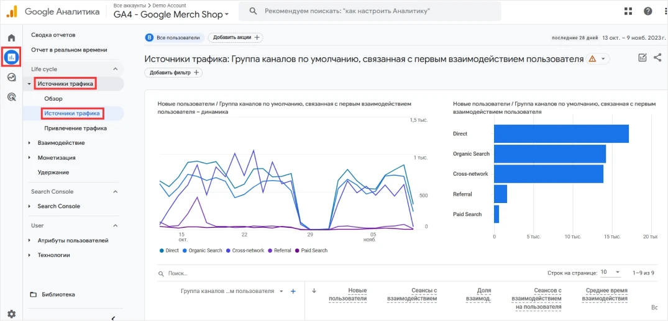Open the customize report pencil icon
668x321 pixels.
click(x=643, y=58)
